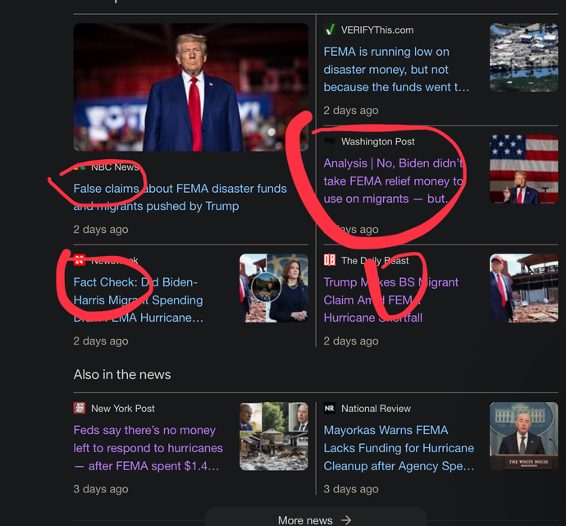Screen dimensions: 566x526
Task: Open the aerial flood damage thumbnail
Action: 524,57
